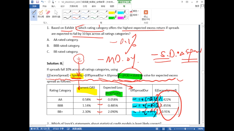Open the 颜色 pen color dropdown
This screenshot has height=131, width=234.
pos(135,11)
